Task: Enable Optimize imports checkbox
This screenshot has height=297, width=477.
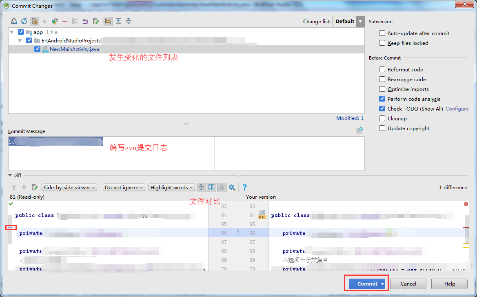Action: (382, 89)
